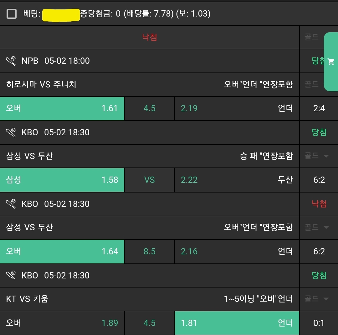Select 언더 1.81 for KT VS 키움
338x335 pixels.
(237, 323)
